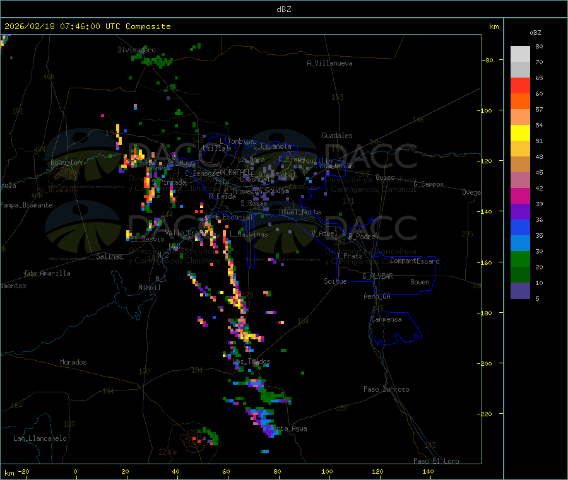
Task: Select the red 60-65 dBZ legend swatch
Action: (520, 85)
